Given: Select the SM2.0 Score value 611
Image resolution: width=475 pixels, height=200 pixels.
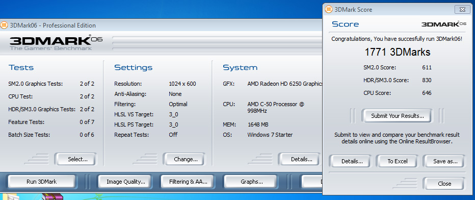Looking at the screenshot, I should [x=427, y=67].
